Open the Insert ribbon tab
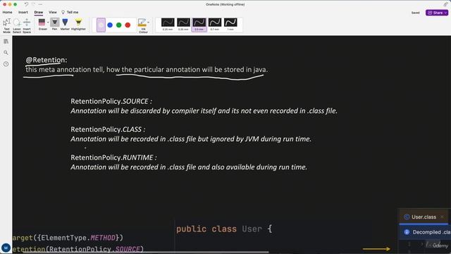Viewport: 451px width, 254px height. (x=23, y=13)
